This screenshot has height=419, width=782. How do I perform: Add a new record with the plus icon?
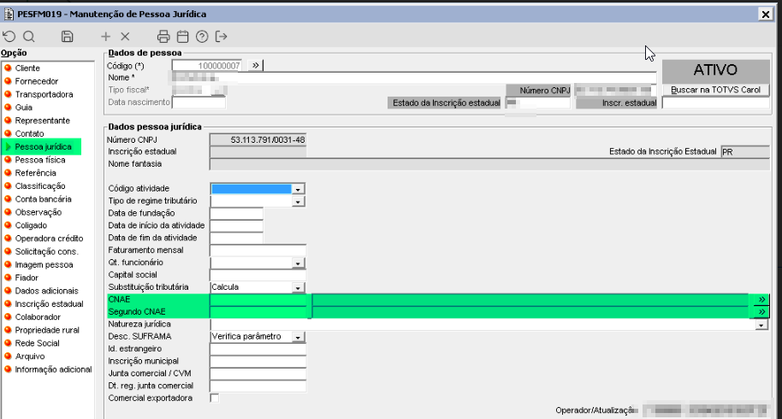pos(105,37)
